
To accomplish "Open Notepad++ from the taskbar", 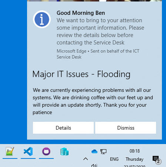I will [10, 151].
